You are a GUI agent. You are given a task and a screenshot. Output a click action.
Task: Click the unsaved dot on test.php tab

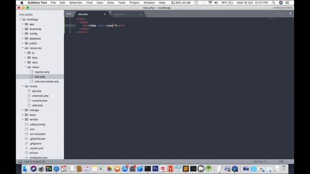tap(105, 14)
